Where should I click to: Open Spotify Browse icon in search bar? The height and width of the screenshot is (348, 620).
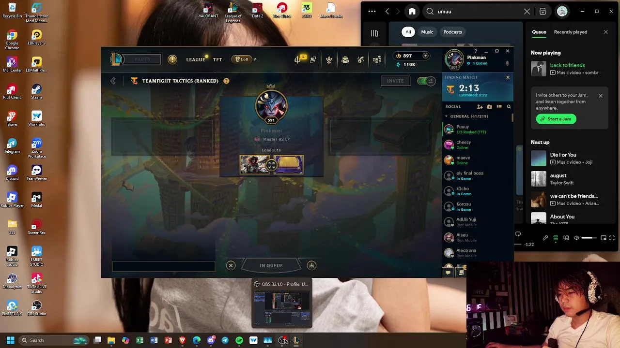[x=542, y=12]
